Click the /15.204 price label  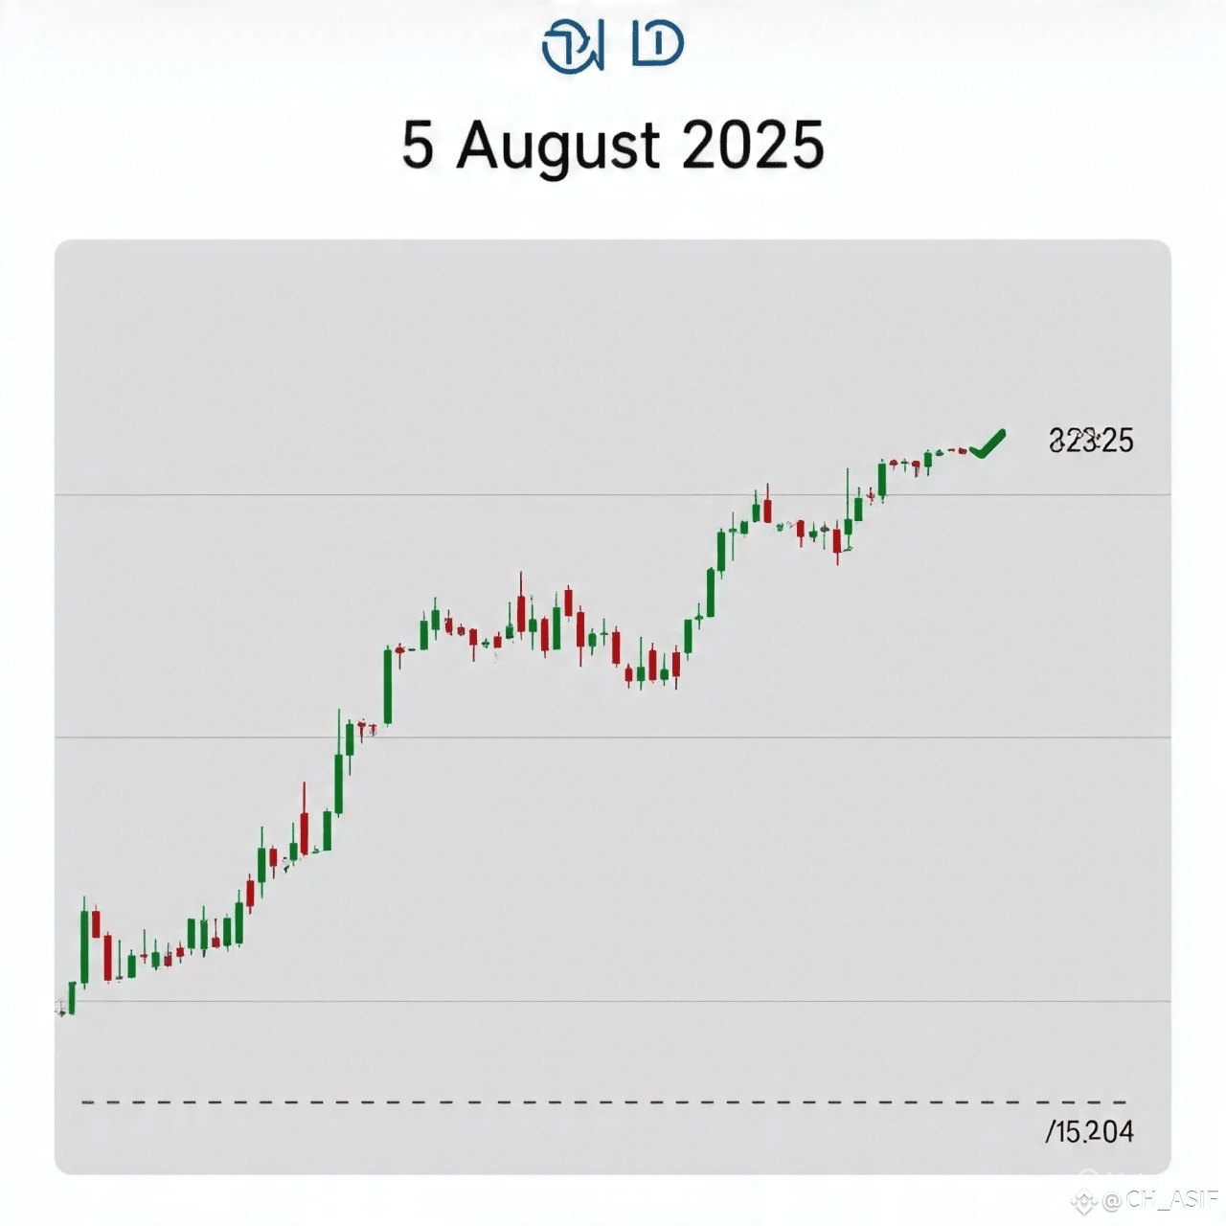[x=1089, y=1132]
